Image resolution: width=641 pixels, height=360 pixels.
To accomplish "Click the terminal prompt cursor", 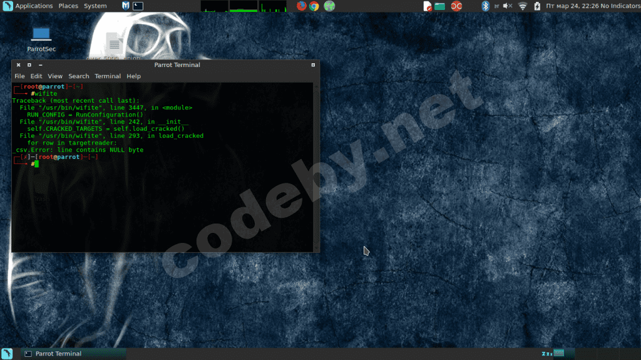I will point(37,164).
